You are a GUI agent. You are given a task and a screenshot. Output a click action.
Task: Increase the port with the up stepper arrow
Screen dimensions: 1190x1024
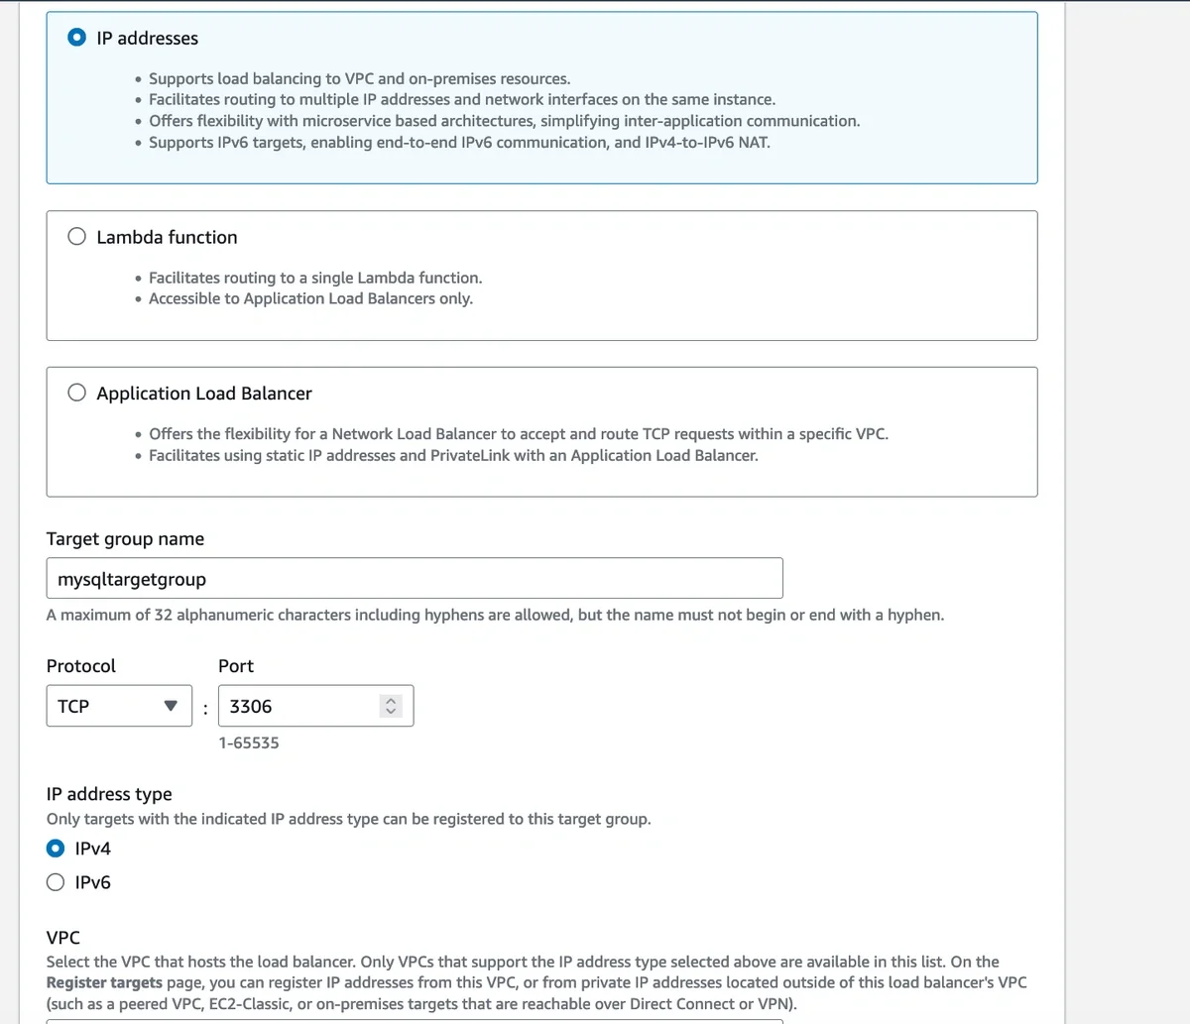coord(391,700)
